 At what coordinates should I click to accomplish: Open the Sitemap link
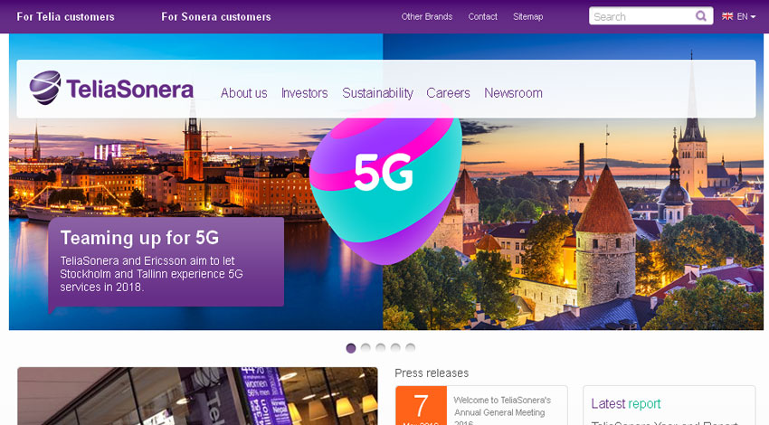click(x=527, y=16)
